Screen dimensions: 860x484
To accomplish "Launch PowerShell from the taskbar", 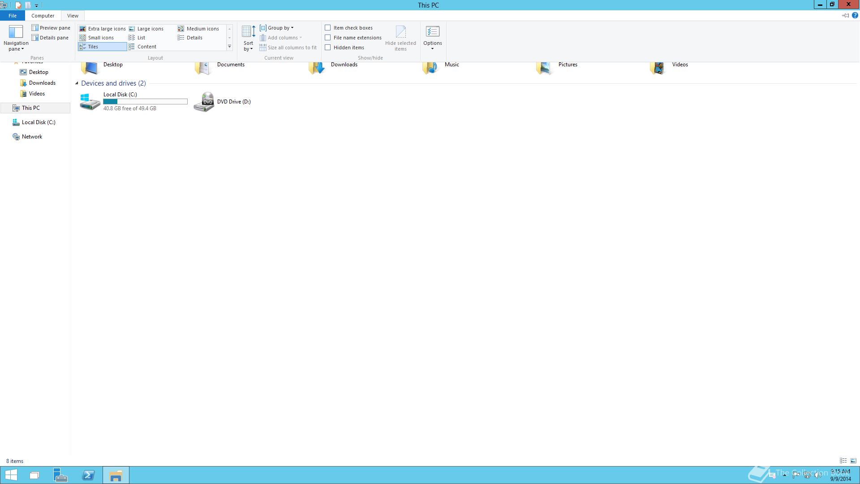I will (x=88, y=475).
